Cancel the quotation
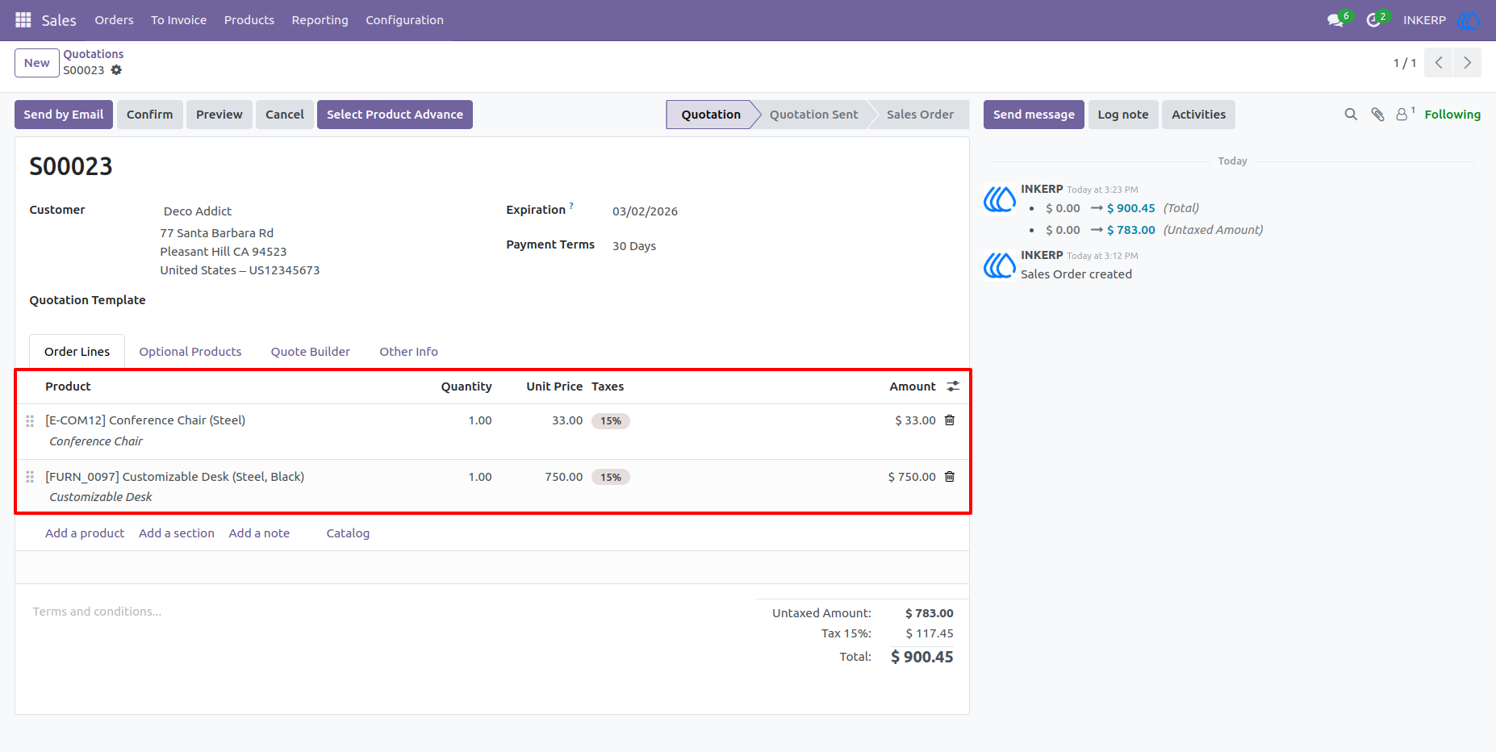The image size is (1496, 752). coord(285,115)
